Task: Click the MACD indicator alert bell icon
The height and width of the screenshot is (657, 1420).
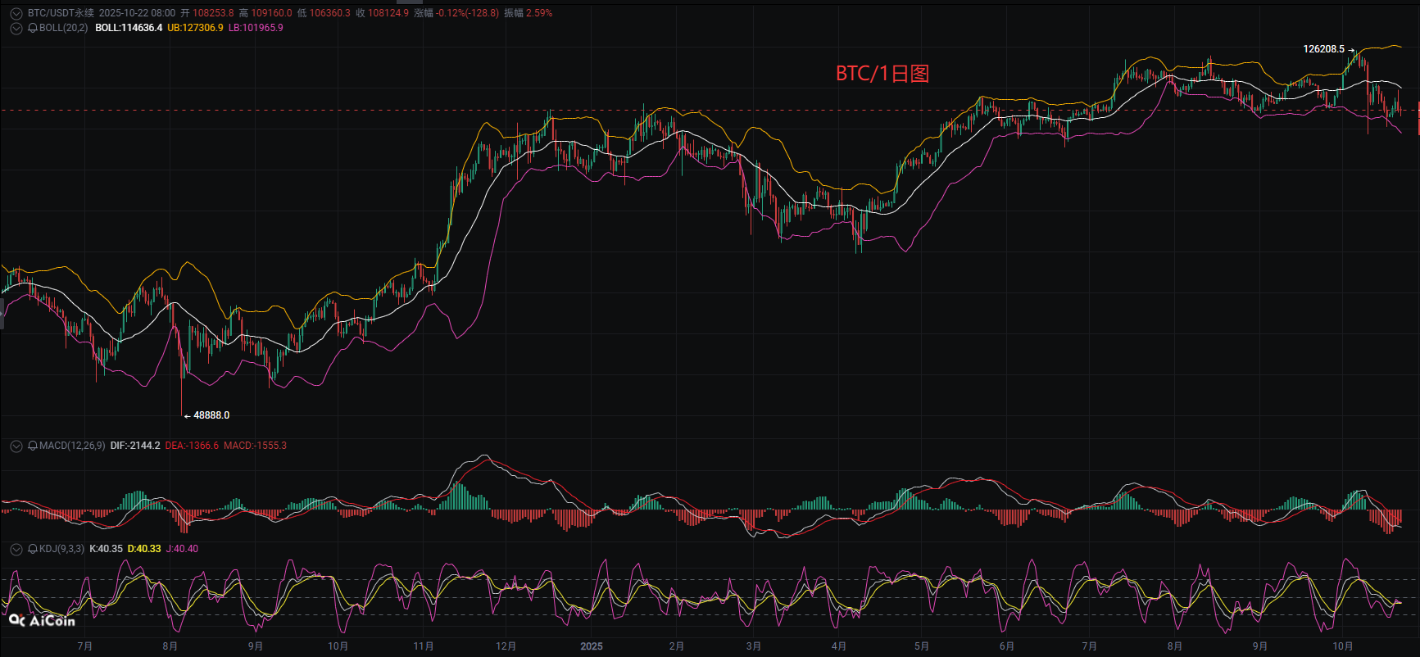Action: coord(33,446)
